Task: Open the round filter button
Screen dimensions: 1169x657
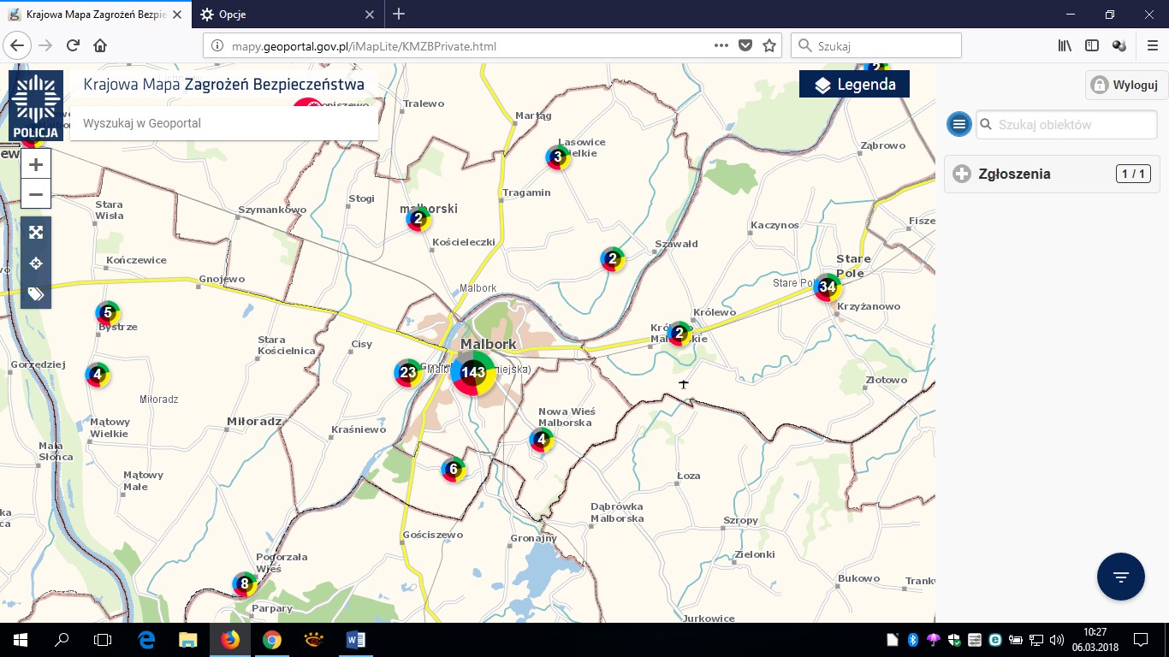Action: 1120,576
